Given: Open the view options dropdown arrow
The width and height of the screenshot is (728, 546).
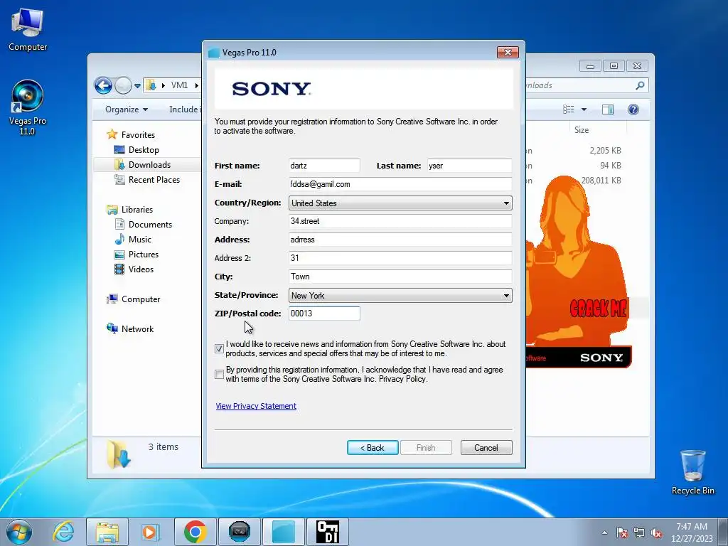Looking at the screenshot, I should pos(584,109).
